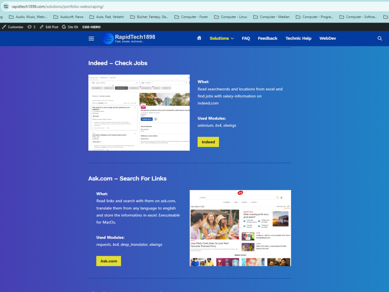
Task: Click the selenium, bs4, xlwings text
Action: [x=217, y=125]
